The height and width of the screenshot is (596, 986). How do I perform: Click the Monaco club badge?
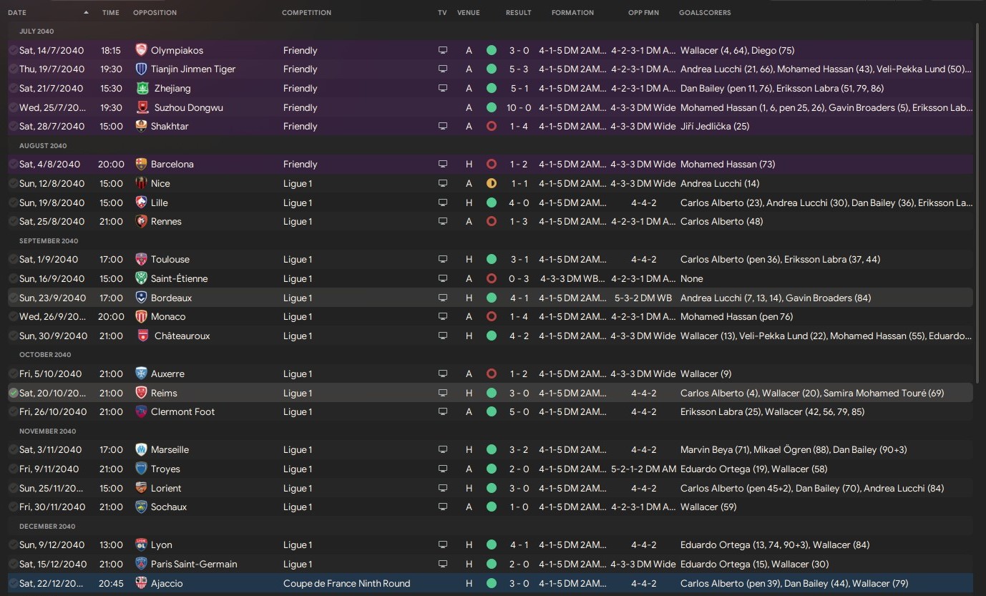pyautogui.click(x=141, y=316)
